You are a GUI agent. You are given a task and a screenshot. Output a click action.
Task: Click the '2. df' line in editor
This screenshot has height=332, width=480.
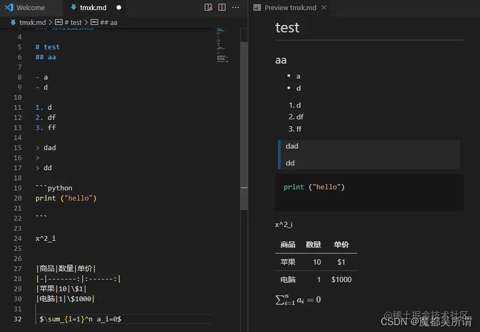coord(46,118)
